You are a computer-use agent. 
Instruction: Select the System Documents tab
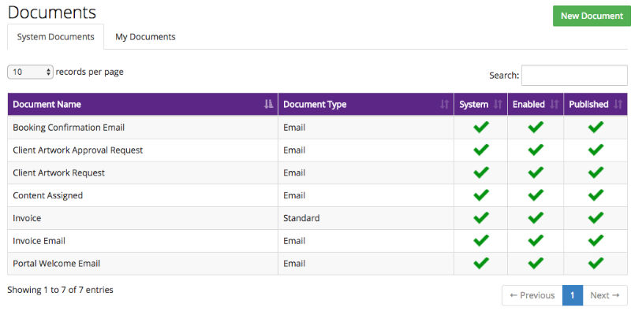55,37
